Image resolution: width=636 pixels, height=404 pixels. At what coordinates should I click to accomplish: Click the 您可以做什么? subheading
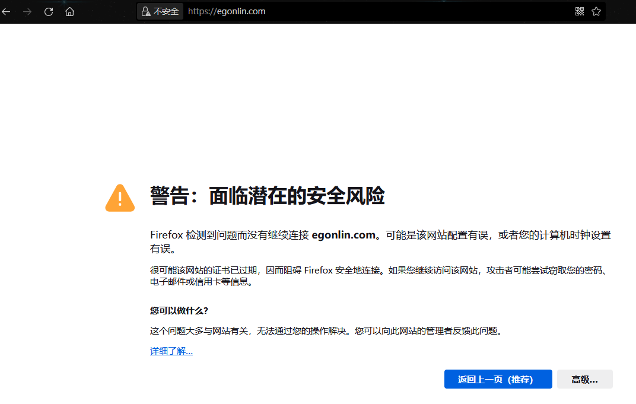coord(179,310)
